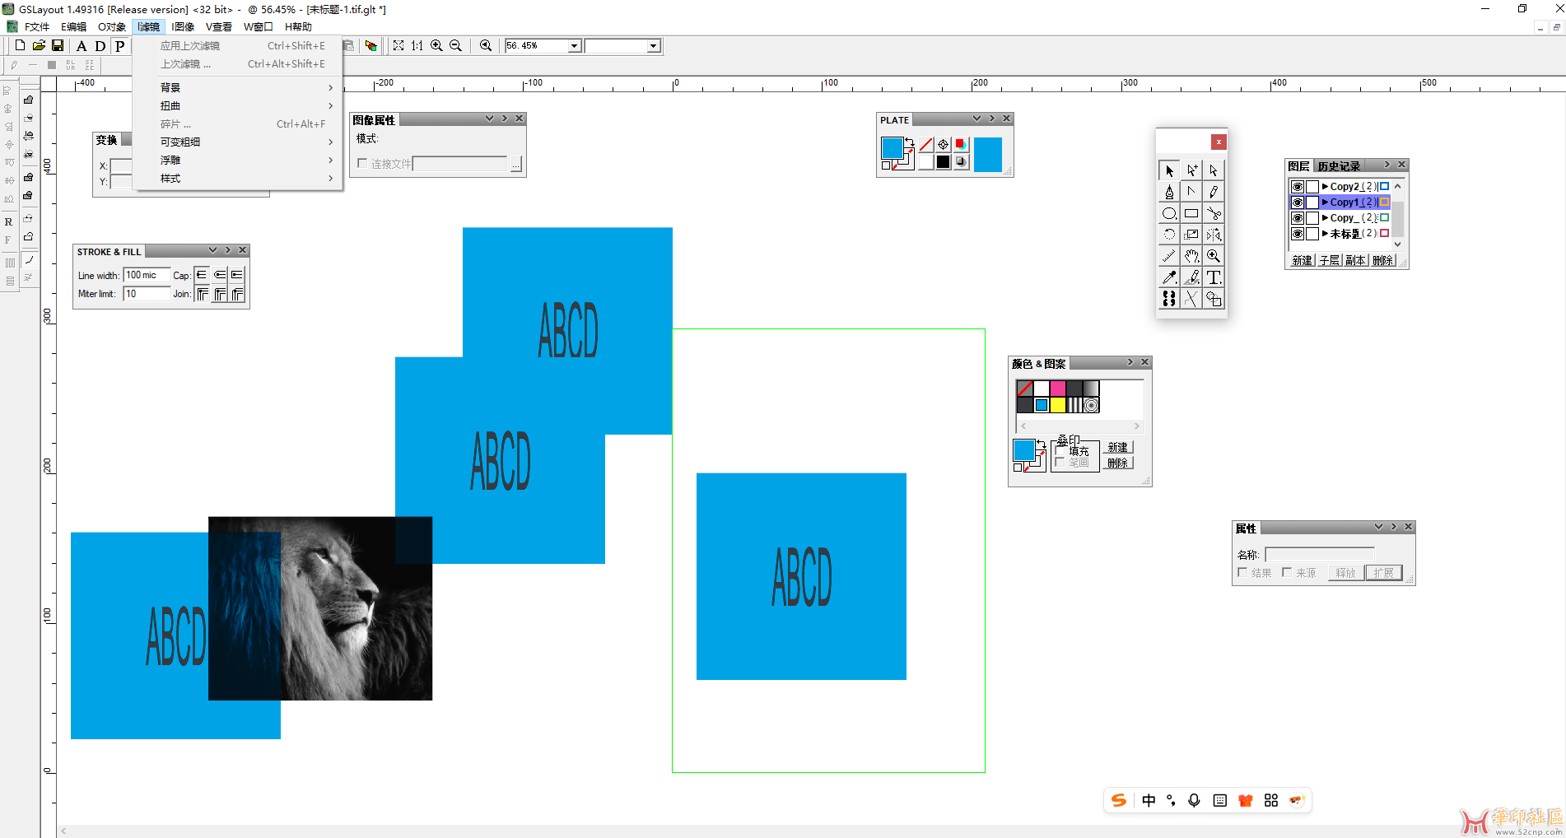Image resolution: width=1566 pixels, height=838 pixels.
Task: Select the Rotate tool
Action: click(x=1169, y=235)
